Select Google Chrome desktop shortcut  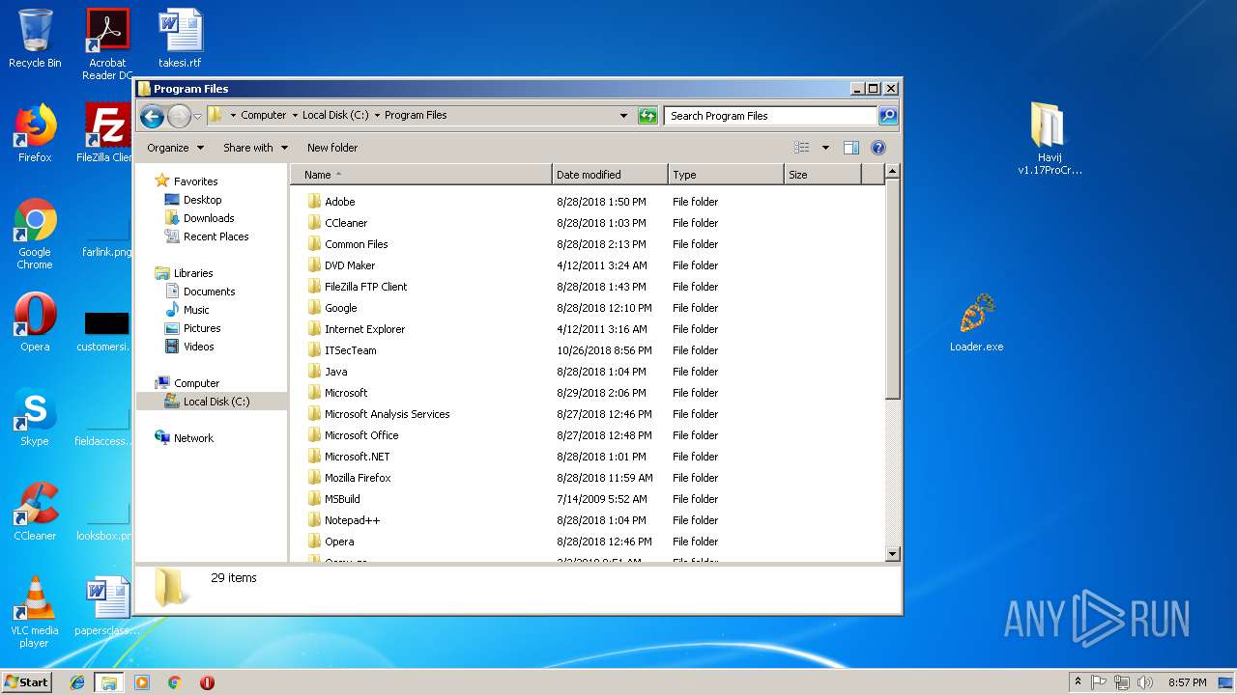pyautogui.click(x=35, y=235)
